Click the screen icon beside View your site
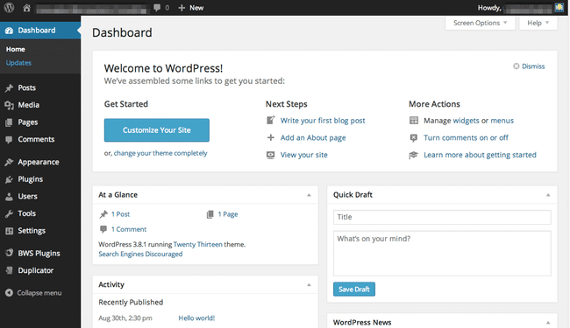The height and width of the screenshot is (328, 570). [x=271, y=155]
